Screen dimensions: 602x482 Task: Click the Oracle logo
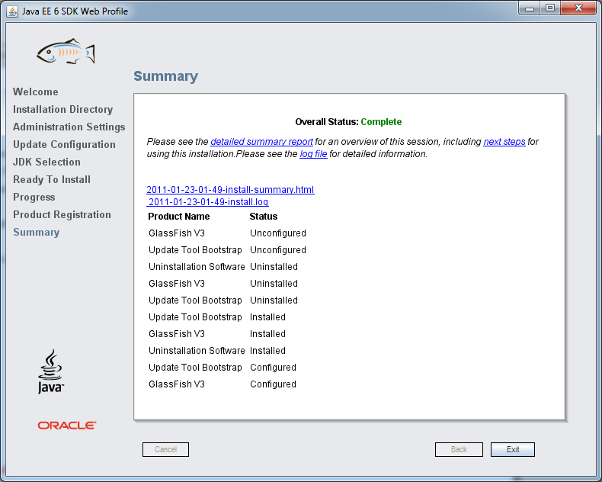[67, 425]
